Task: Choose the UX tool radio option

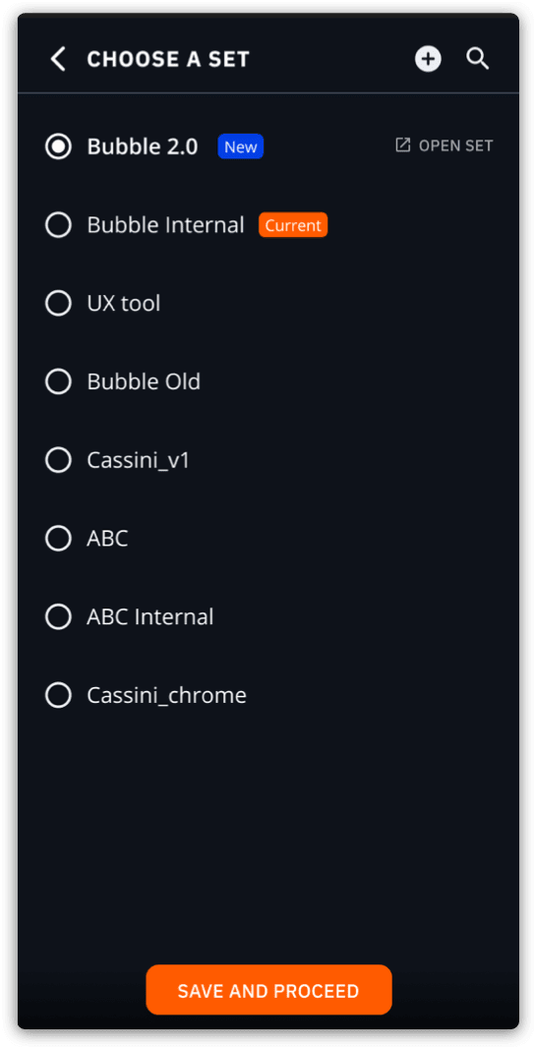Action: [x=58, y=303]
